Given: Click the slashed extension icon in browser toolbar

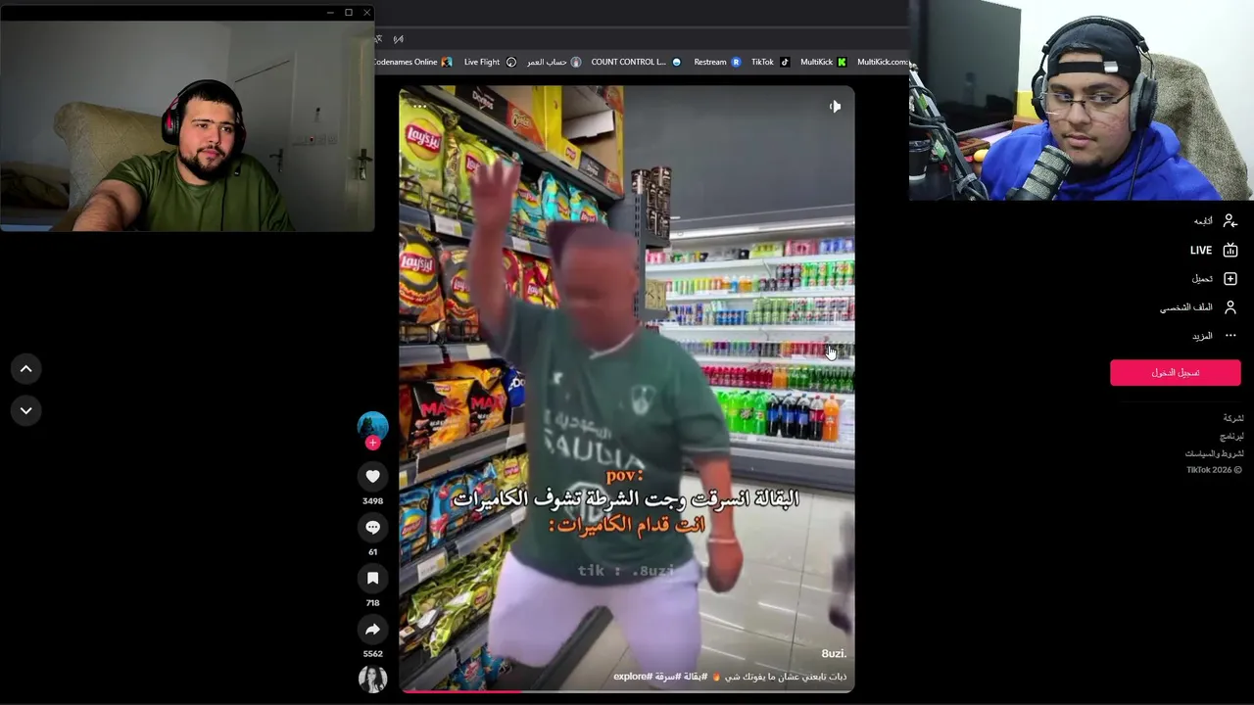Looking at the screenshot, I should 398,39.
